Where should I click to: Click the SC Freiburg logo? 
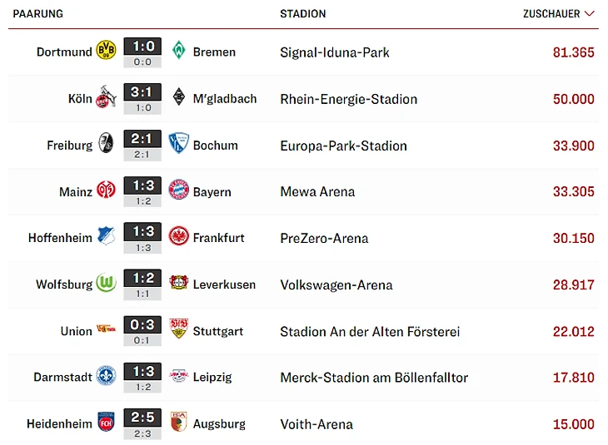[x=106, y=145]
